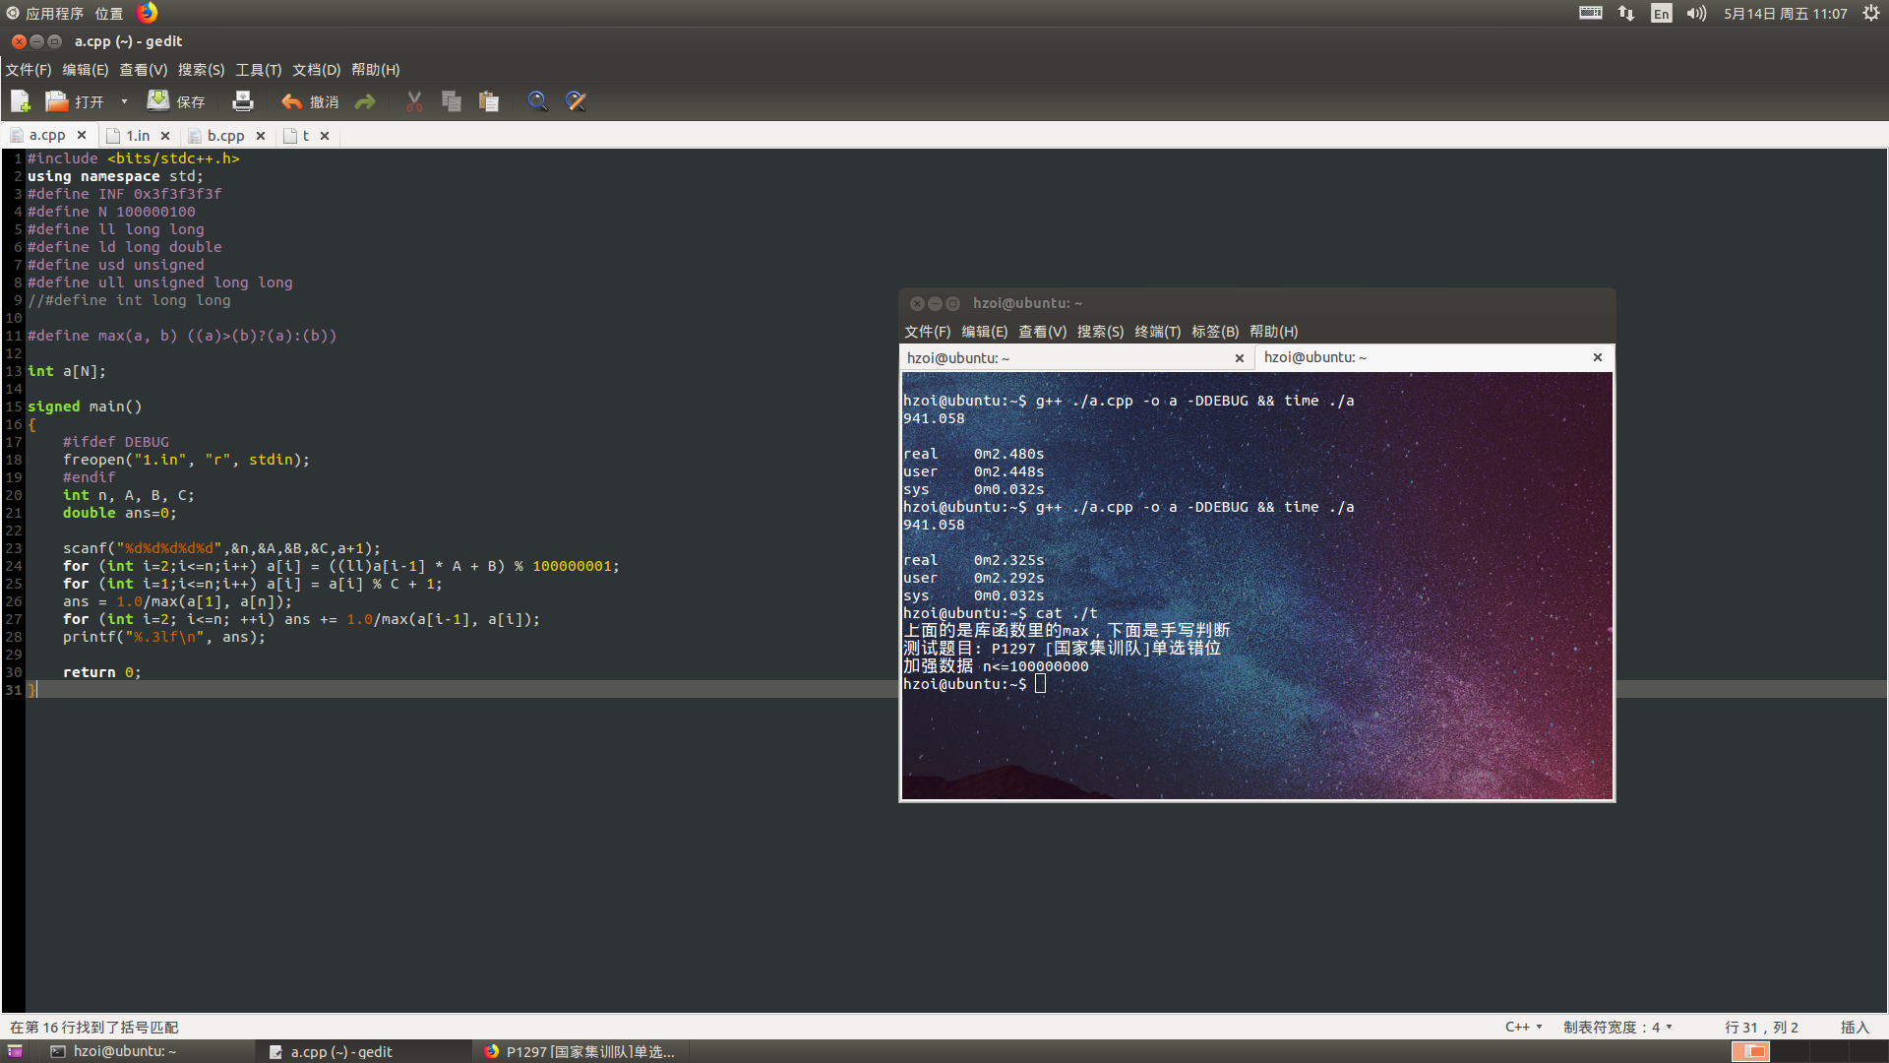
Task: Undo last edit with 撤消
Action: click(x=309, y=101)
